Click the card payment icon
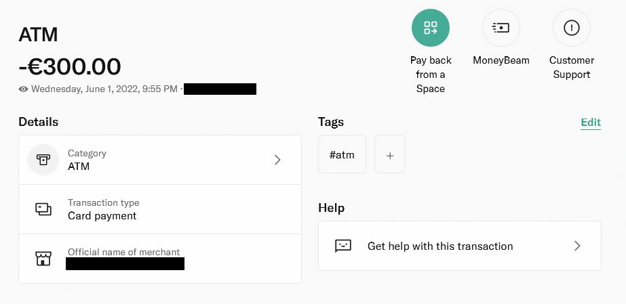This screenshot has width=626, height=304. (x=43, y=209)
